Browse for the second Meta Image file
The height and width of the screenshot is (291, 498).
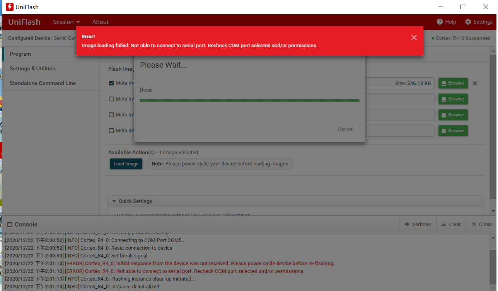click(453, 99)
